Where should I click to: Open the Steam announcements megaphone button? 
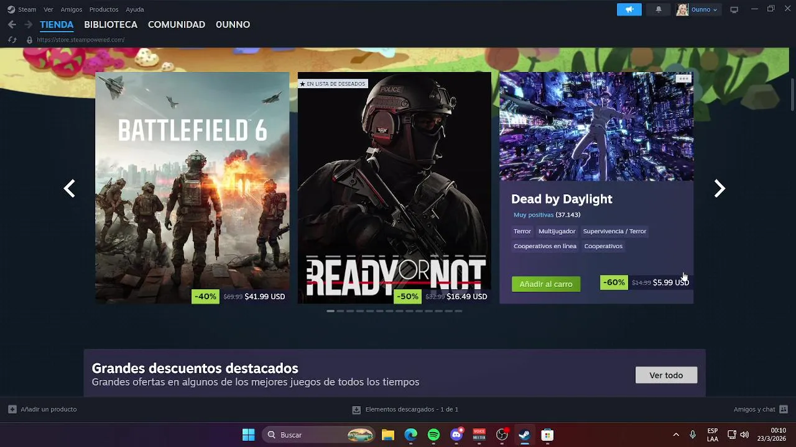[x=629, y=9]
